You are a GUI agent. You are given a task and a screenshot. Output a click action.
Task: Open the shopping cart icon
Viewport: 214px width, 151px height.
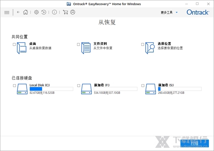(65, 12)
